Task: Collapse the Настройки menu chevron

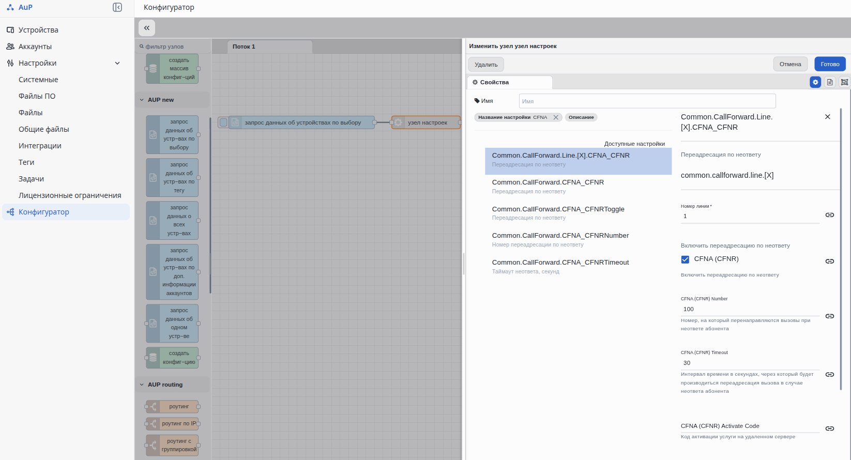Action: click(117, 63)
